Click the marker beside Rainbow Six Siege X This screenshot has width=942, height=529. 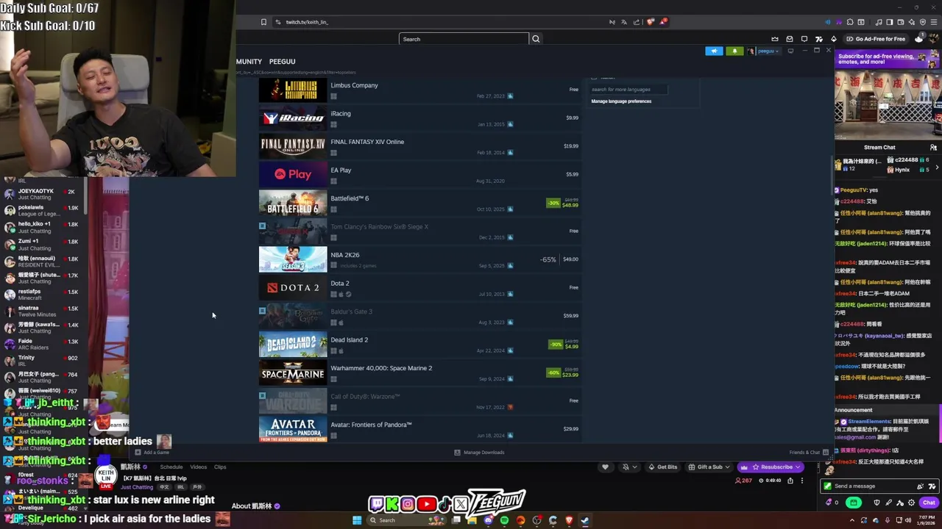tap(262, 226)
